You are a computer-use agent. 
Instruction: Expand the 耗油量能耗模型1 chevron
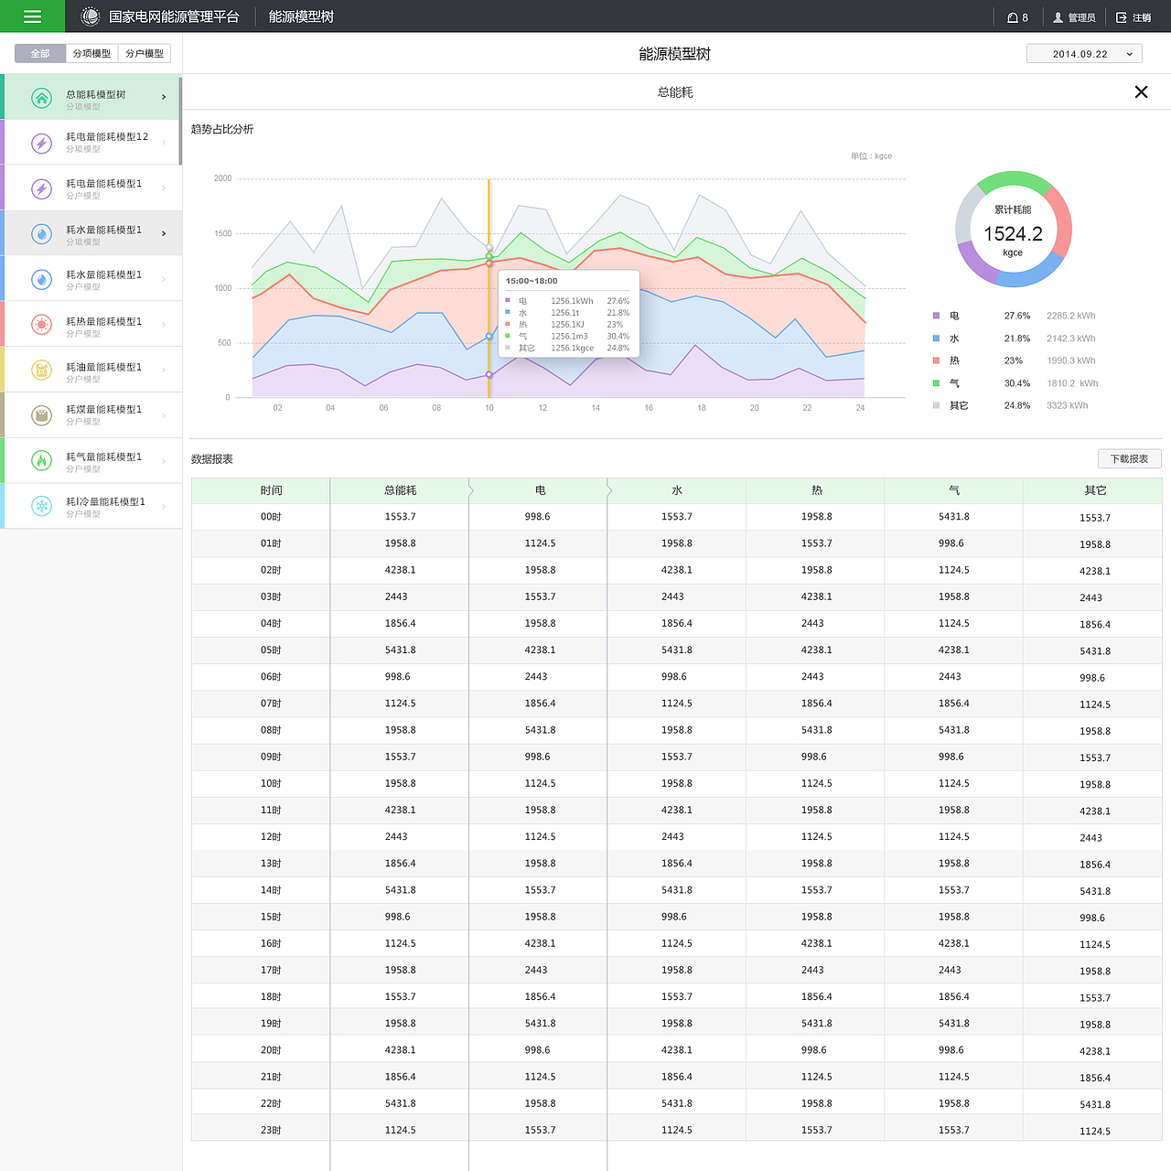[164, 370]
